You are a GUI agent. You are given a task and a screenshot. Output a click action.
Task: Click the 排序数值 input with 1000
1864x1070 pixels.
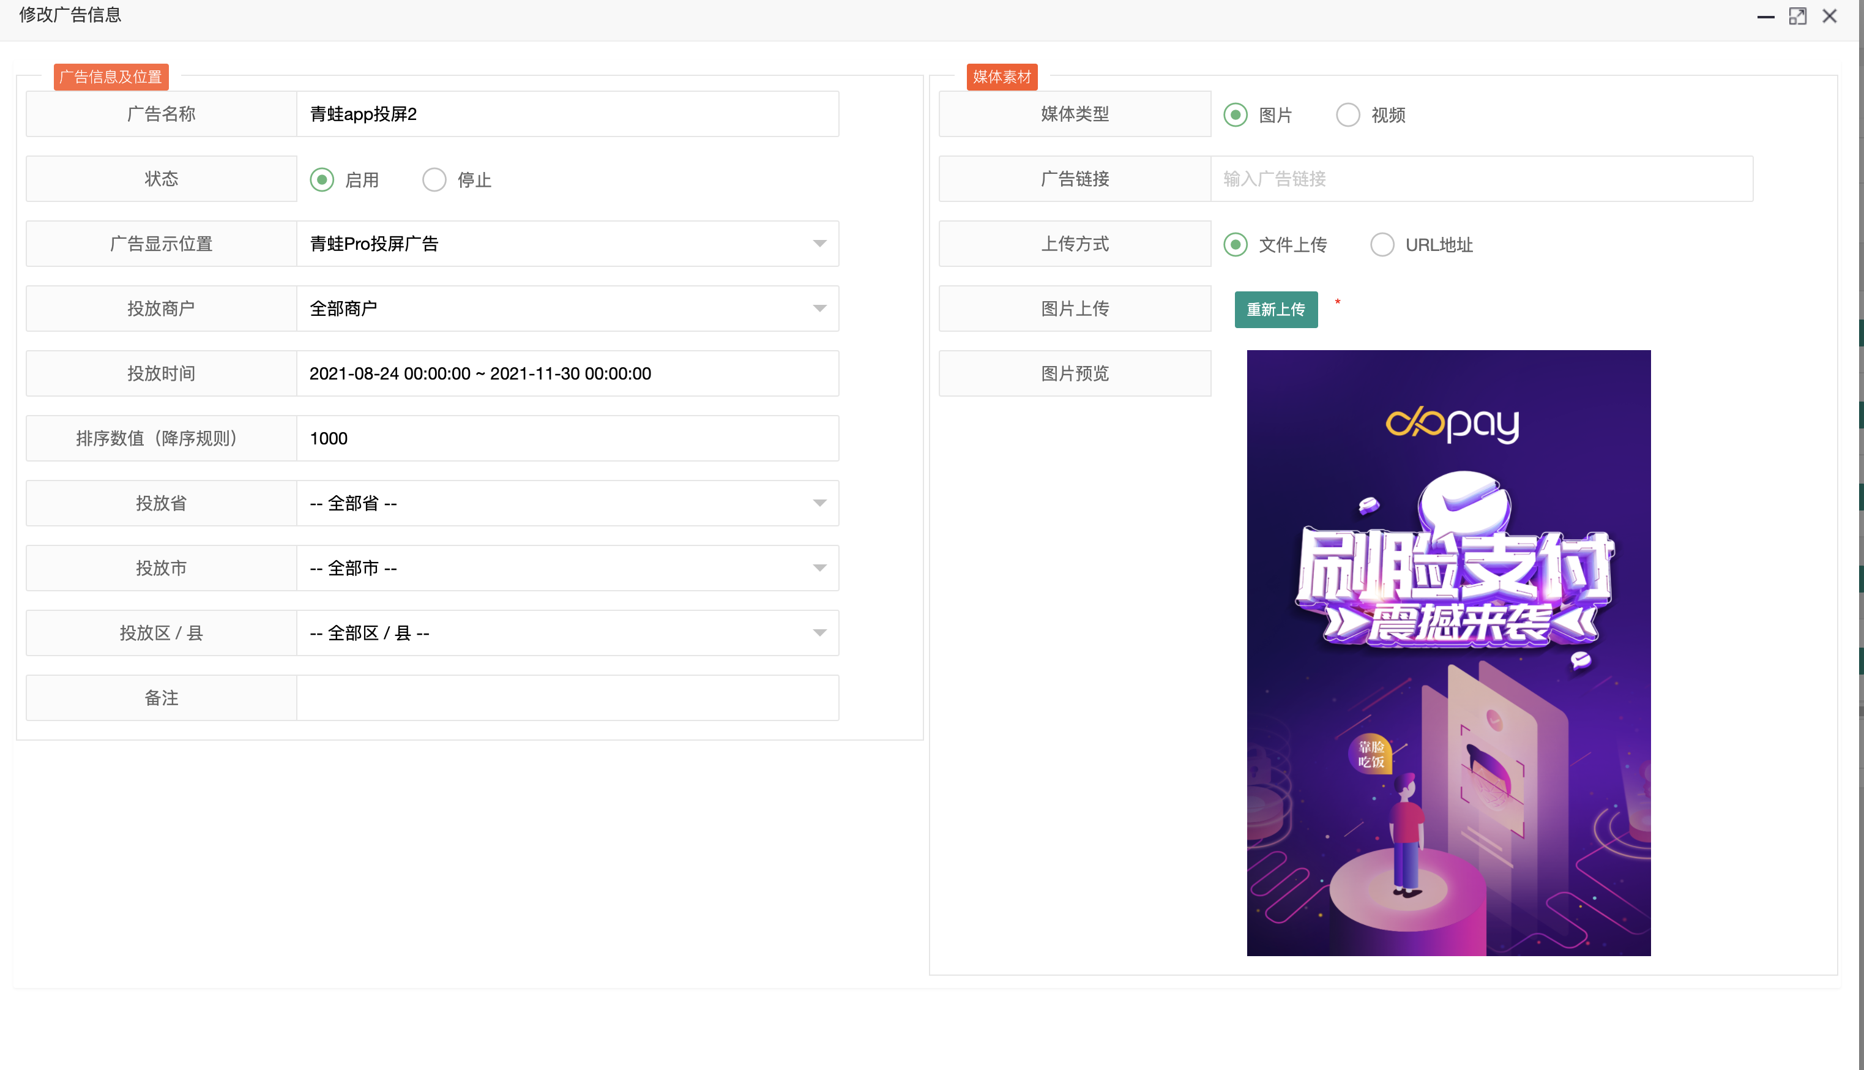tap(568, 438)
